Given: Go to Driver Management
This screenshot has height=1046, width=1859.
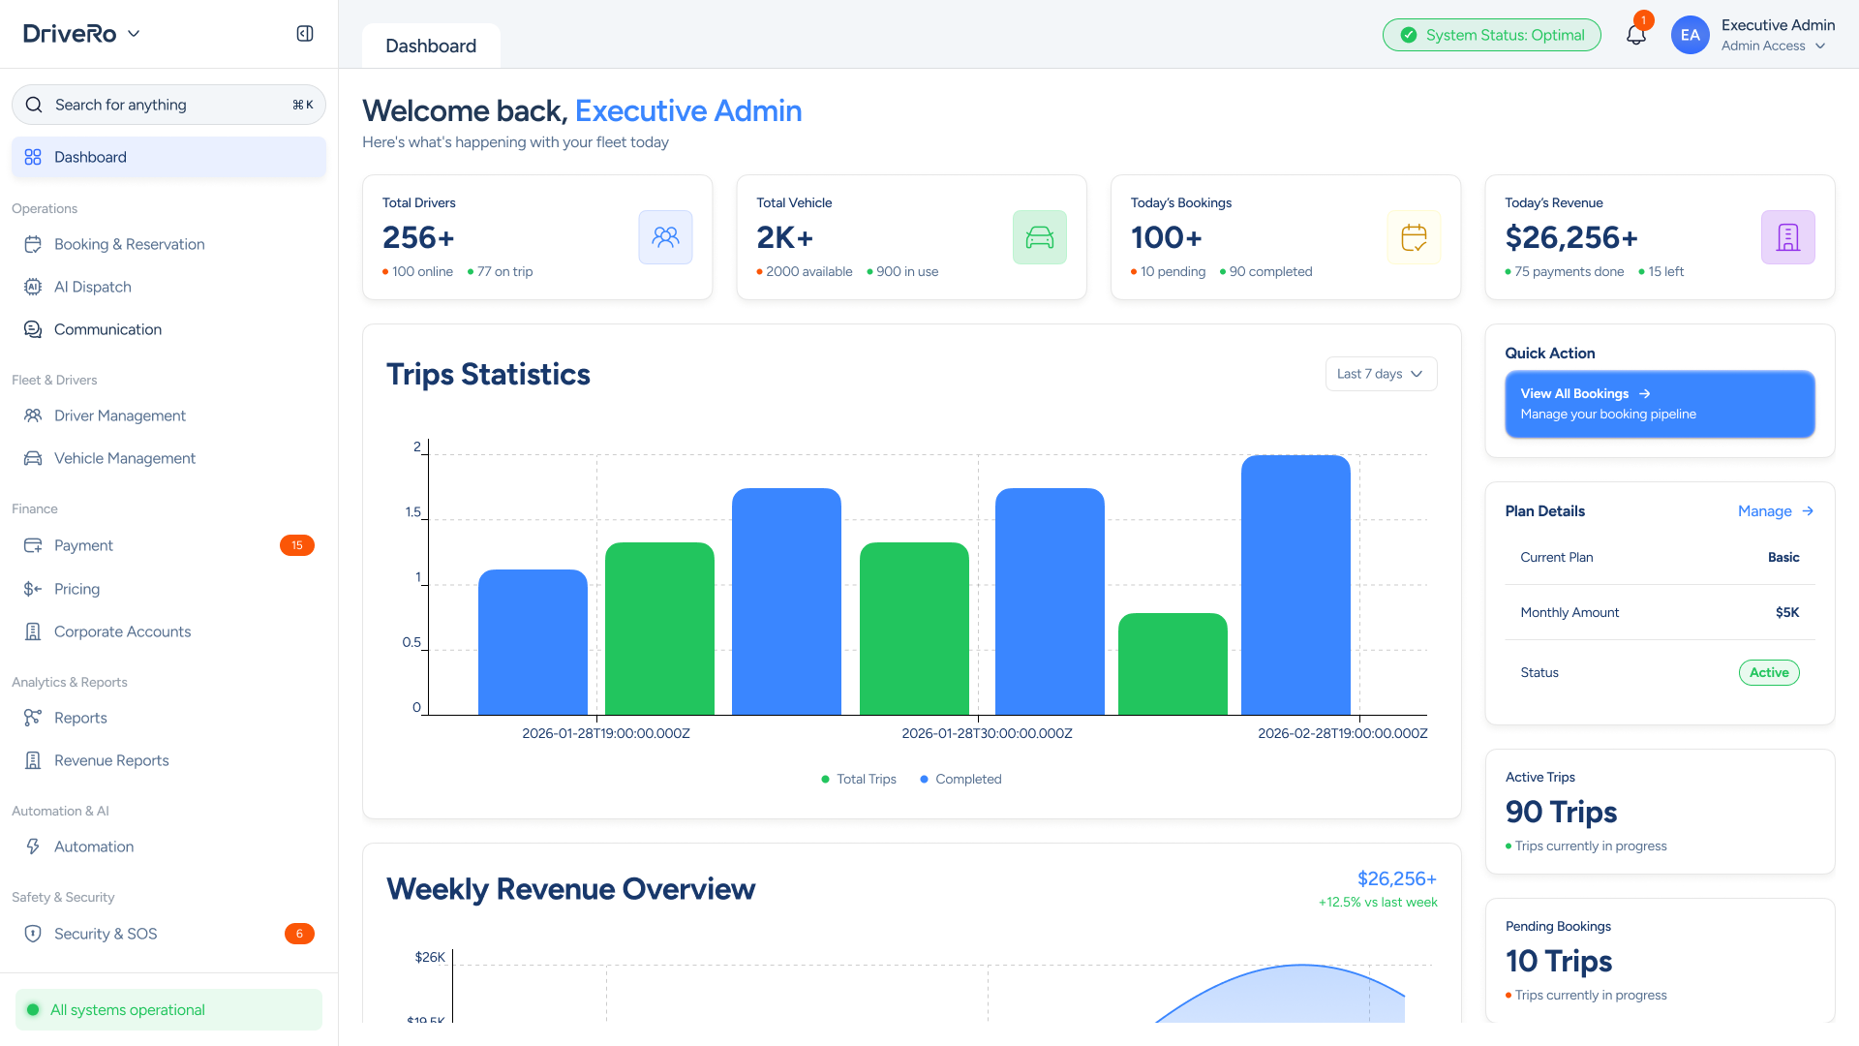Looking at the screenshot, I should [x=120, y=415].
